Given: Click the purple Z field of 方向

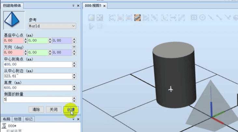Looking at the screenshot, I should tap(62, 52).
